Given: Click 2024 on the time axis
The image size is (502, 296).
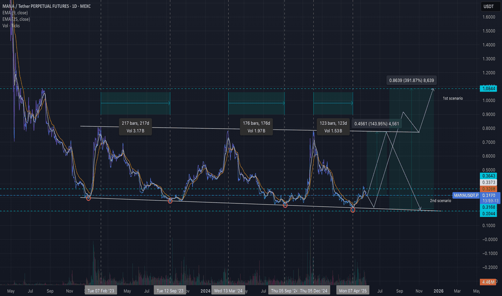Looking at the screenshot, I should pos(205,291).
